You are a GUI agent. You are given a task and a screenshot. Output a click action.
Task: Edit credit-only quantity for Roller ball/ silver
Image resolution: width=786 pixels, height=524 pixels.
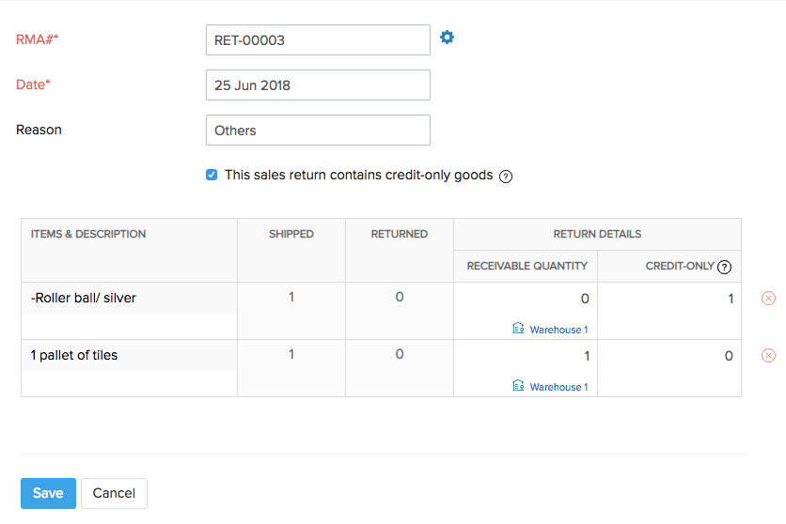point(669,300)
